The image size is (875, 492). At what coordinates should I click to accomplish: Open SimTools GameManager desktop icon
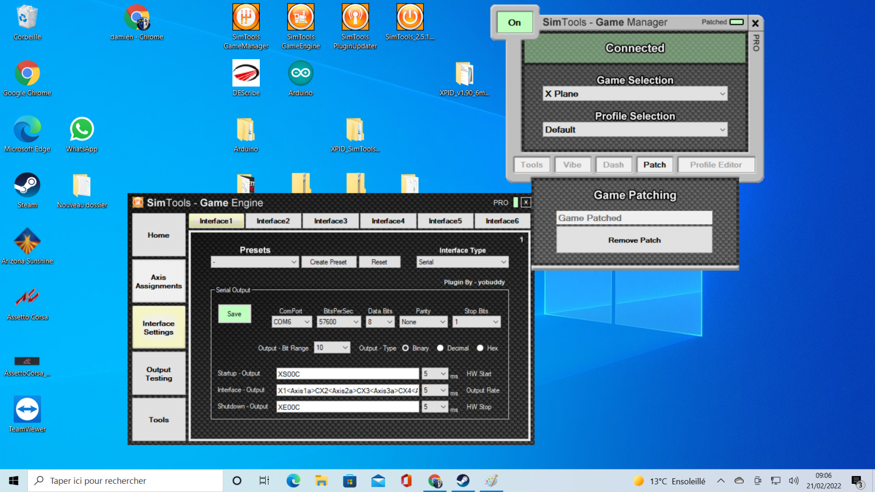click(x=246, y=26)
